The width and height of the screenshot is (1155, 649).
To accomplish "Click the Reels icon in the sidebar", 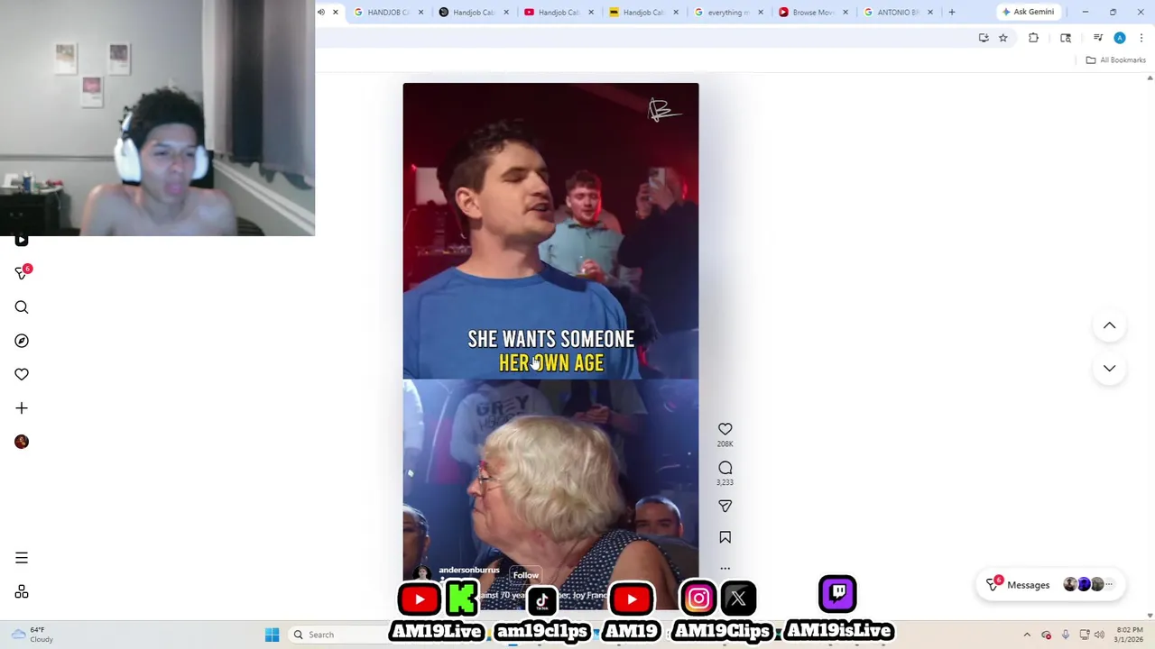I will [22, 241].
